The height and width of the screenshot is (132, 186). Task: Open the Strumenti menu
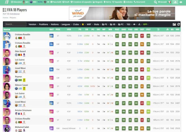(x=139, y=2)
